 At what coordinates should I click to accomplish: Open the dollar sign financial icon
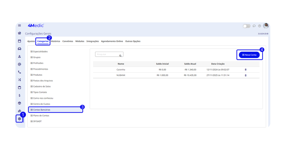(19, 95)
